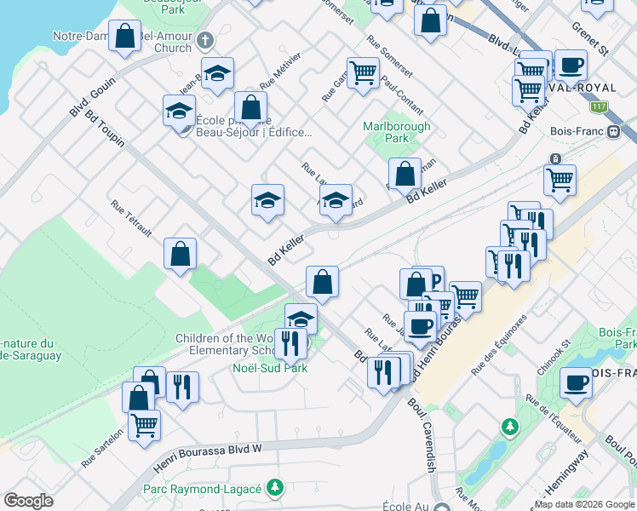
Task: Click the shopping bag marker near Rue Tétrault
Action: pos(180,255)
